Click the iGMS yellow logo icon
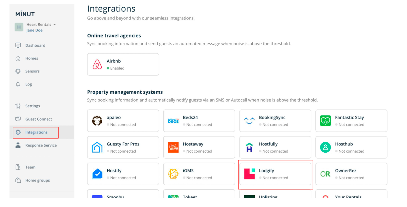 173,174
